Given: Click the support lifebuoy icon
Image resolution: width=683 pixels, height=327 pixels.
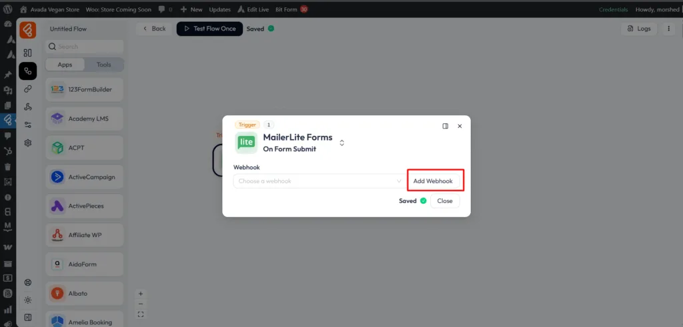Looking at the screenshot, I should pyautogui.click(x=28, y=282).
